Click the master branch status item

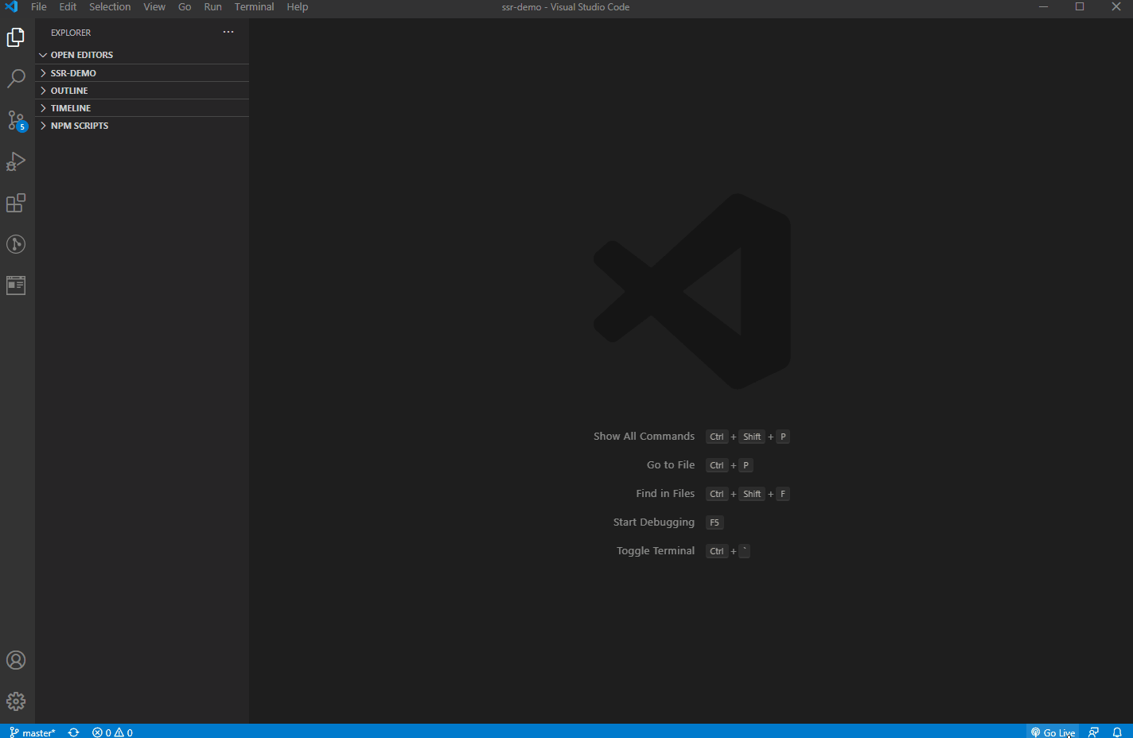[33, 732]
